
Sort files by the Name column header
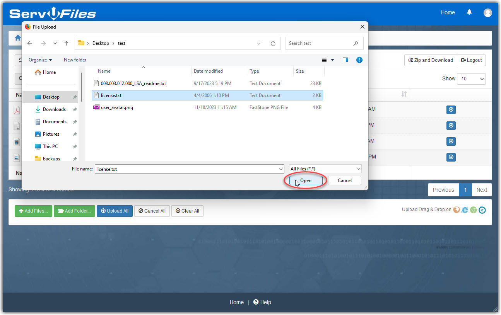[104, 71]
